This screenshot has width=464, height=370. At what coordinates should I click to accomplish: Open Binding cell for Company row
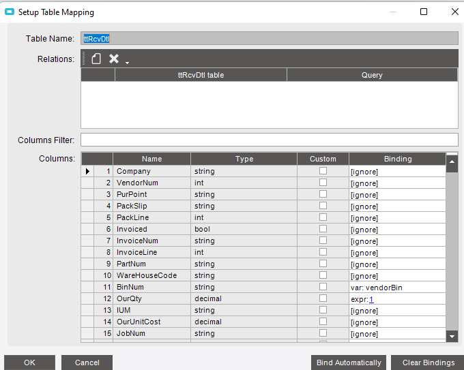tap(397, 172)
